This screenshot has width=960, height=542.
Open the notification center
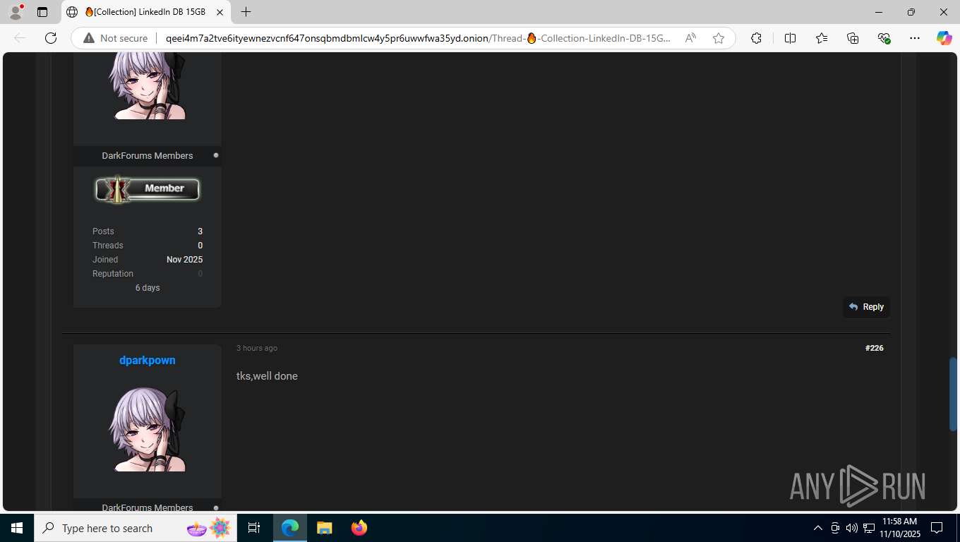pyautogui.click(x=937, y=528)
